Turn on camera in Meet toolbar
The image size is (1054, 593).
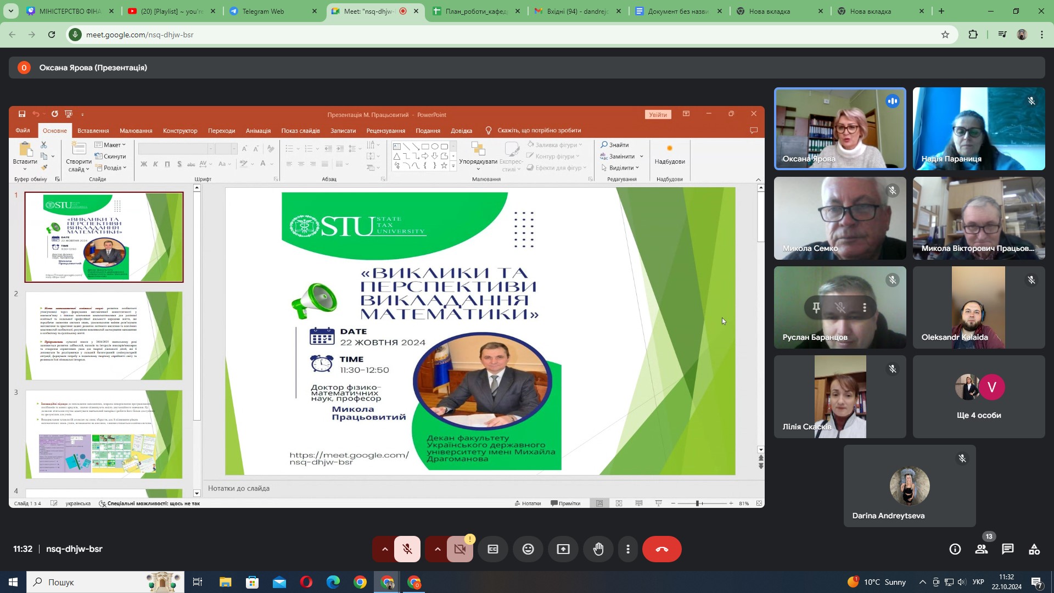pyautogui.click(x=460, y=549)
